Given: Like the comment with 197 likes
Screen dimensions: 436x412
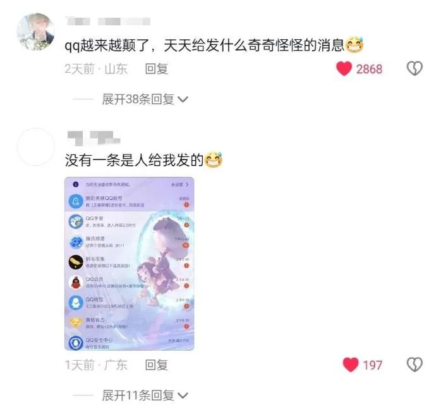Looking at the screenshot, I should pos(351,365).
